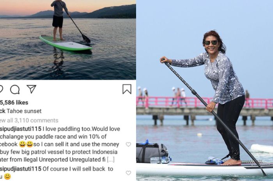Screen dimensions: 273x181
Task: Open comments with the speech bubble icon
Action: click(15, 90)
